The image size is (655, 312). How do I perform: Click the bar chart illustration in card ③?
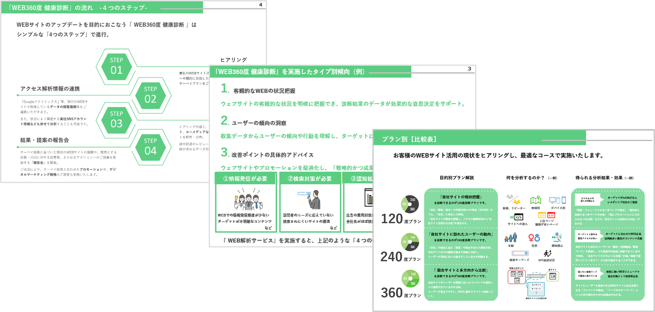tap(369, 197)
